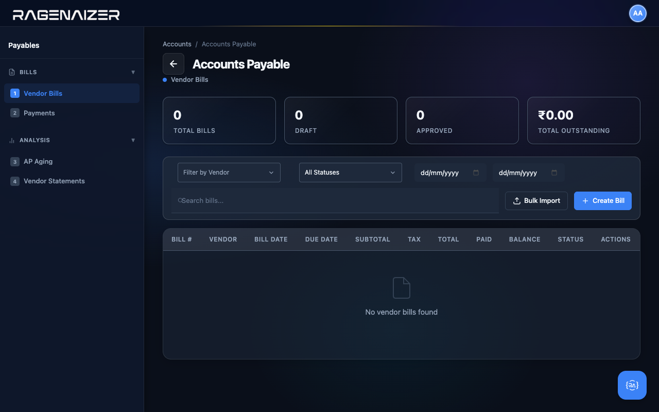Collapse the BILLS section arrow
The image size is (659, 412).
coord(133,72)
